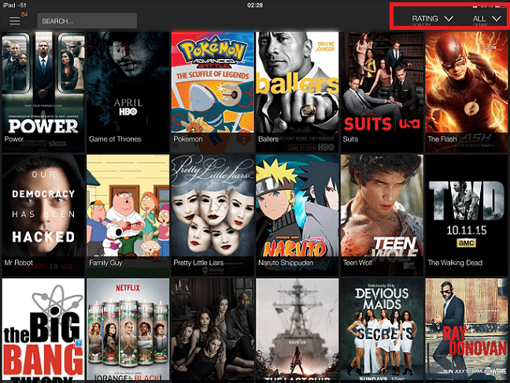Open the warship show poster in bottom row
The image size is (510, 383).
(297, 329)
